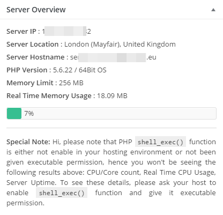
Task: Click the 7% memory usage label
Action: pos(29,113)
